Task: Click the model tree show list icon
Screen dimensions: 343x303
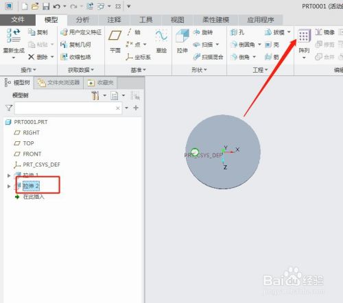Action: tap(115, 95)
